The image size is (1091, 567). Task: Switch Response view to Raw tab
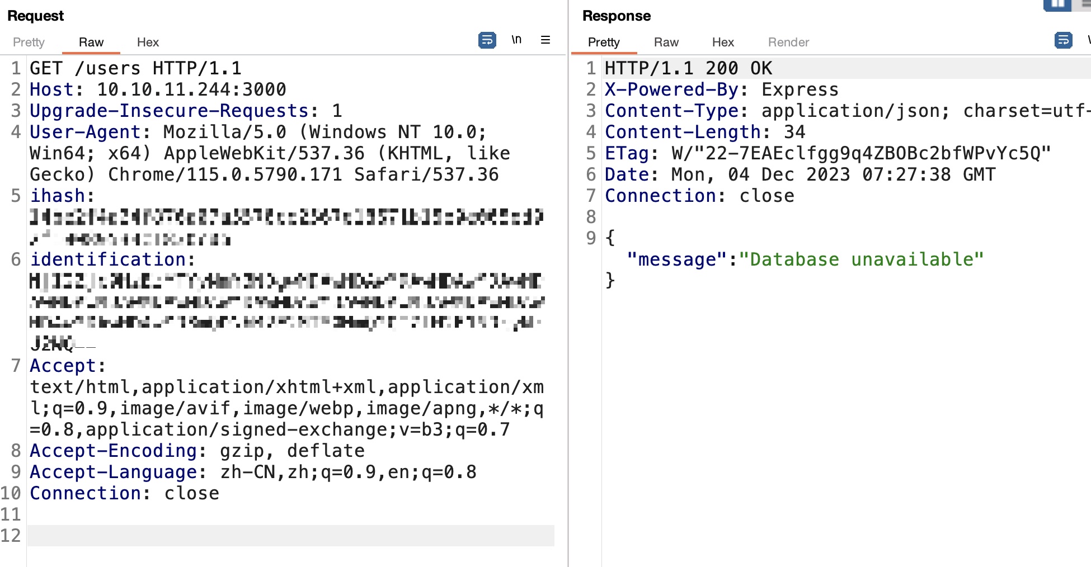click(x=666, y=42)
